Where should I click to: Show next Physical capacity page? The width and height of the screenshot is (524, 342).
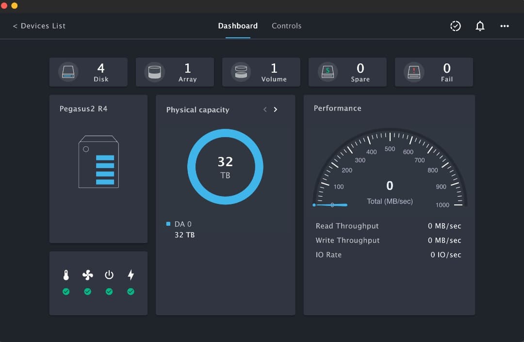[x=276, y=109]
